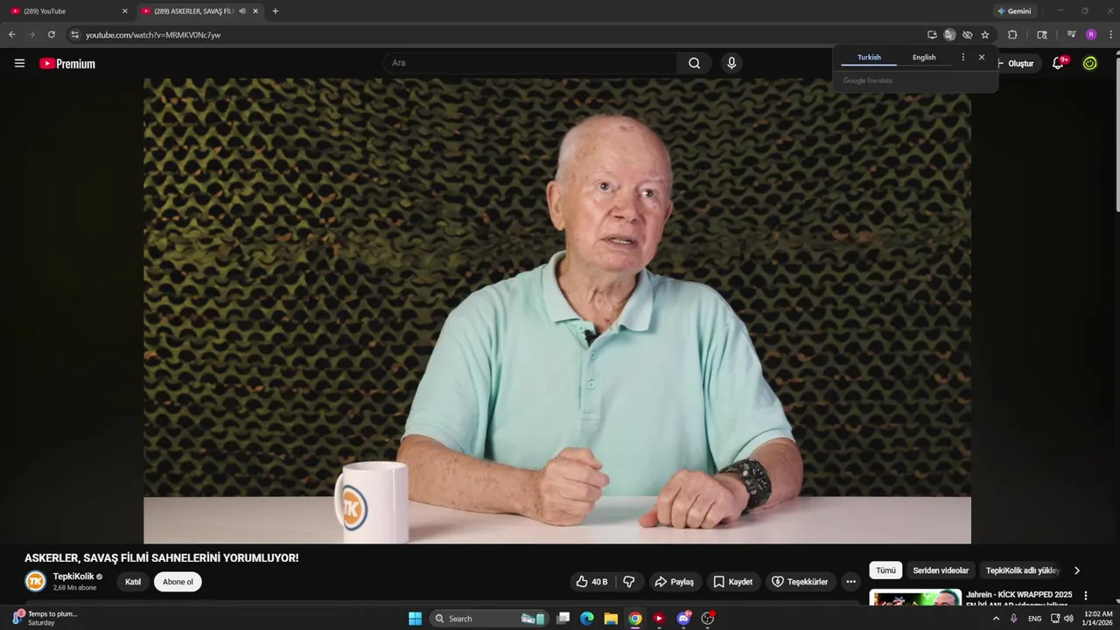
Task: Click the install app icon in address bar
Action: tap(932, 35)
